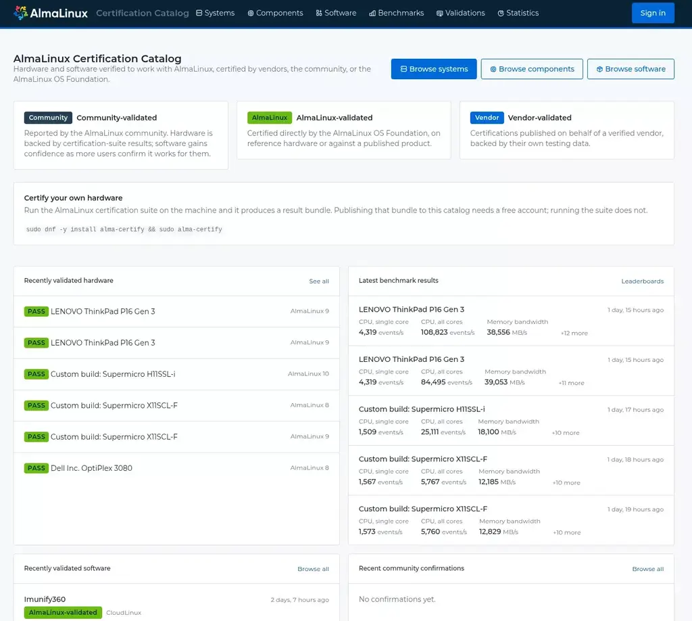Viewport: 692px width, 621px height.
Task: Open the Components menu item
Action: click(276, 14)
